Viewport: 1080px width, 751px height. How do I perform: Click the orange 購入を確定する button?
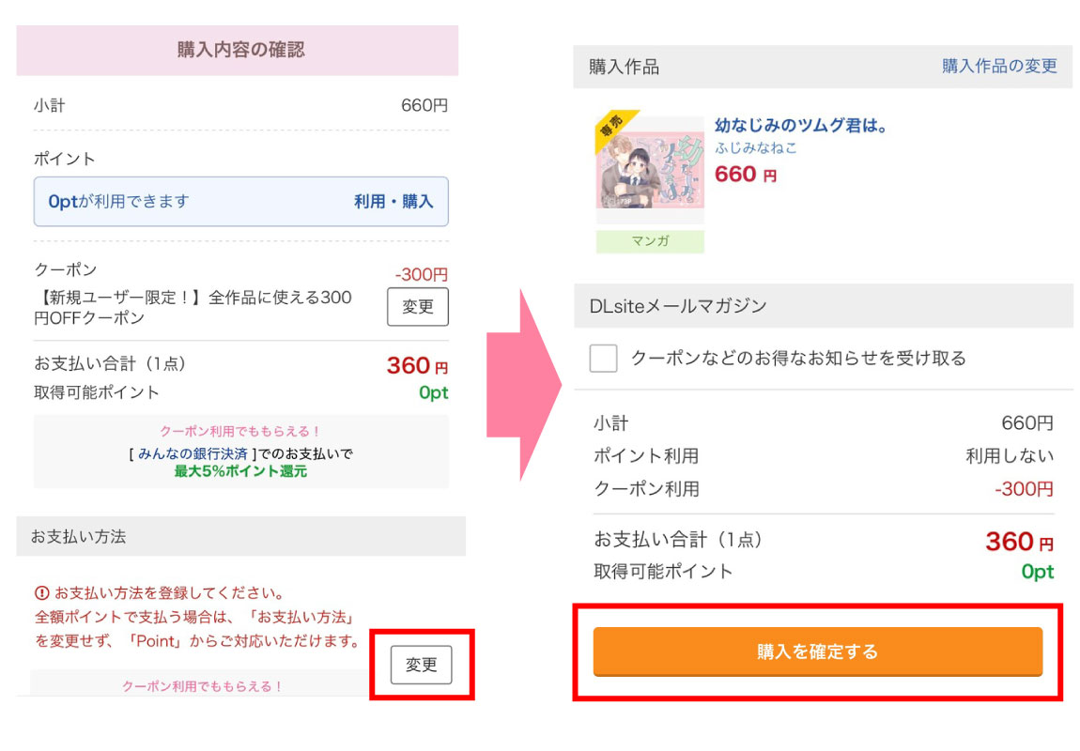(817, 651)
